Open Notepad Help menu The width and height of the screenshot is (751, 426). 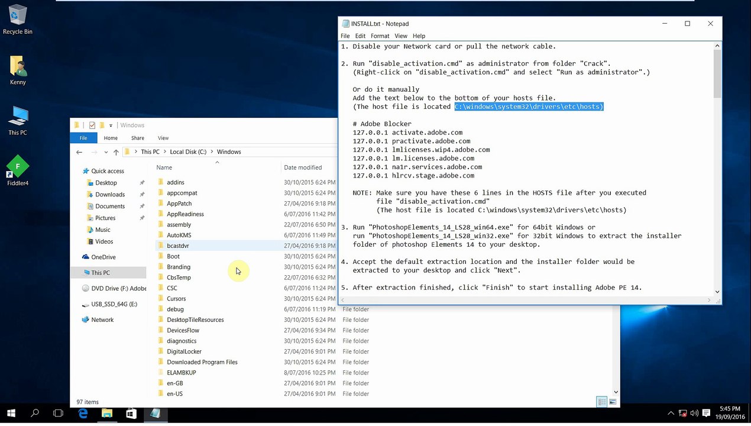tap(419, 36)
